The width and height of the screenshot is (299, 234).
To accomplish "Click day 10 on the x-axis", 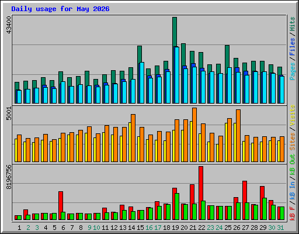I will [96, 228].
